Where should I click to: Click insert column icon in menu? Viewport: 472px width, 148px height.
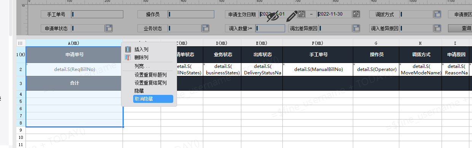point(128,49)
